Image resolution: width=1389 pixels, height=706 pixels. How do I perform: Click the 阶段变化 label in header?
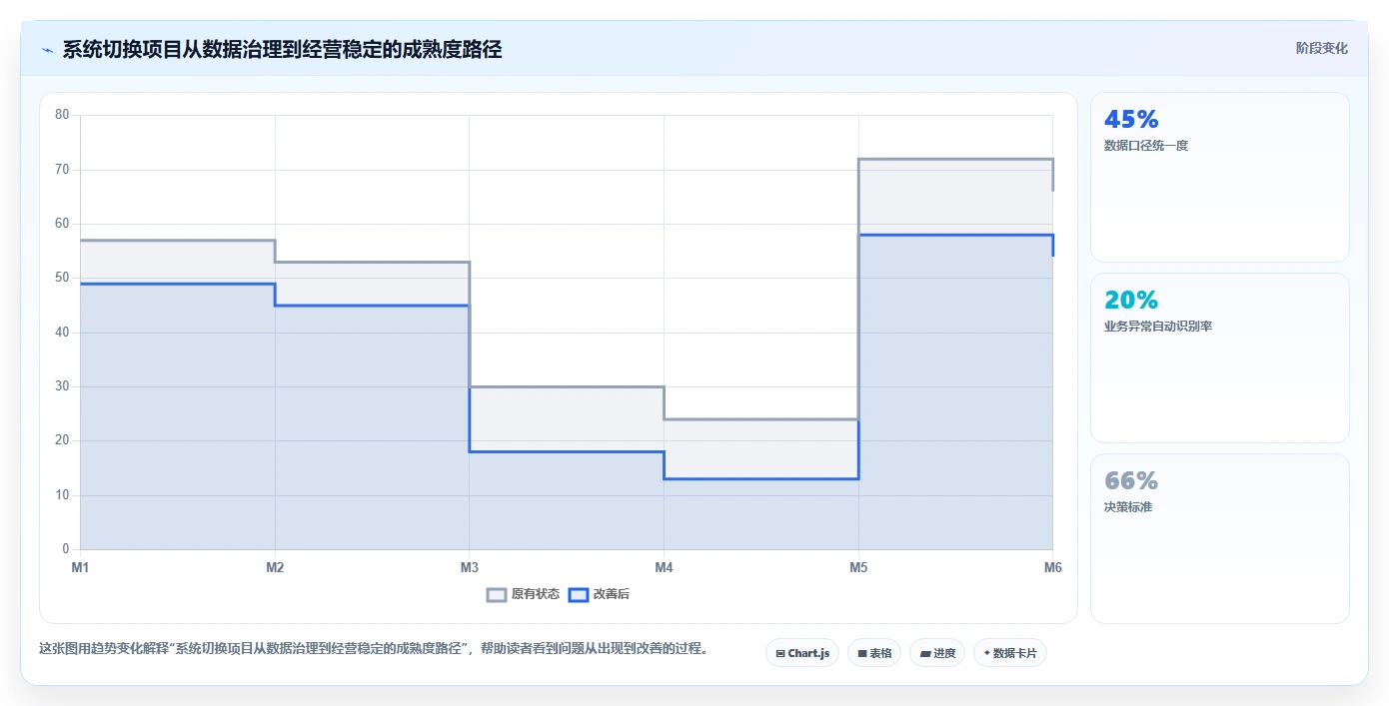pyautogui.click(x=1322, y=48)
